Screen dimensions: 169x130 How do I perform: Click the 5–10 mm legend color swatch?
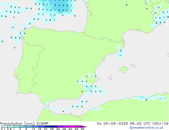tap(29, 127)
